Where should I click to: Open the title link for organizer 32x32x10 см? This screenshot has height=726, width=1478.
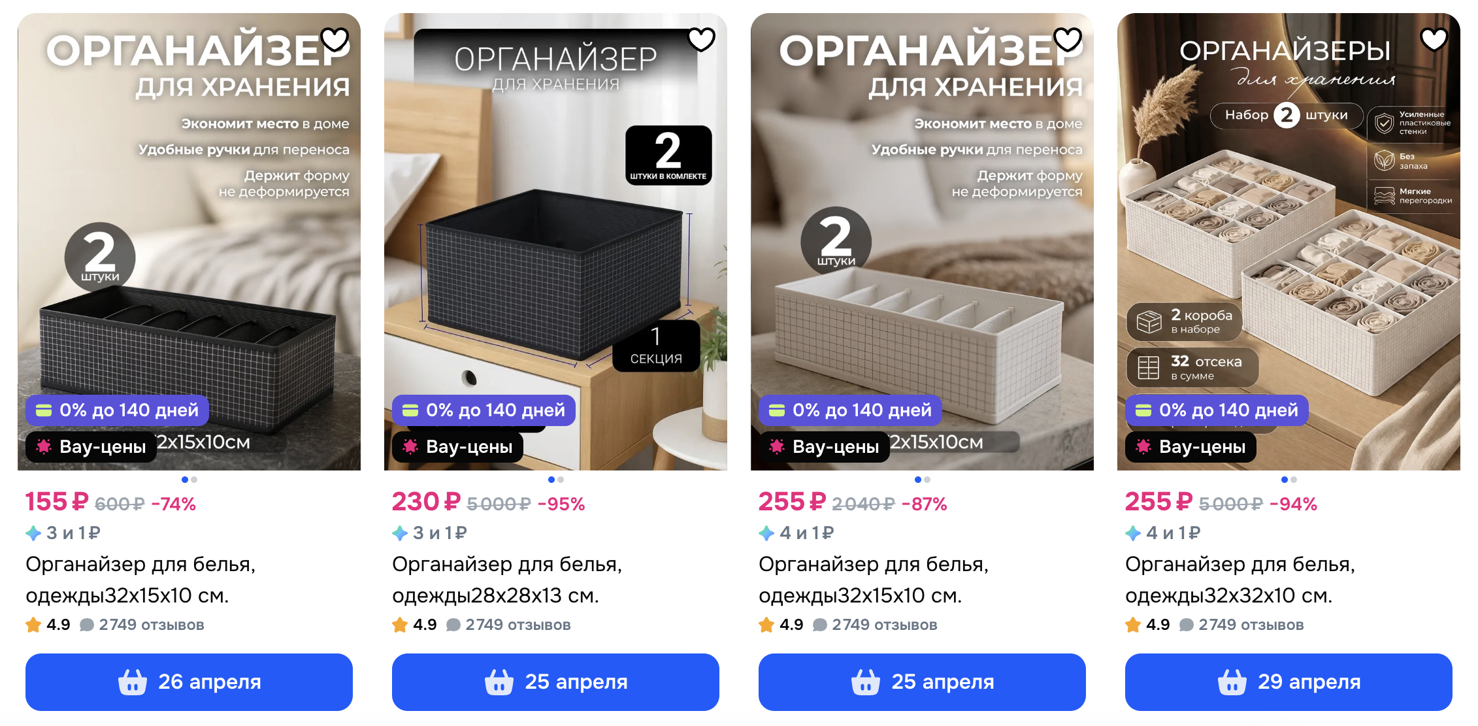tap(1240, 580)
